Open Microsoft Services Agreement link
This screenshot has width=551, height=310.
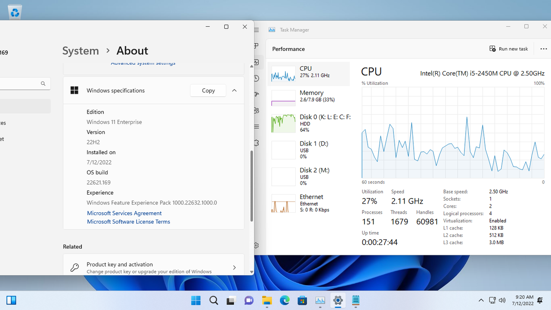tap(124, 213)
